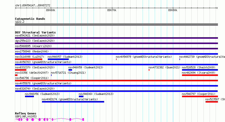Click the red nsv6332370 (Sedlazeck2020) bar
The width and height of the screenshot is (225, 122).
coord(20,70)
